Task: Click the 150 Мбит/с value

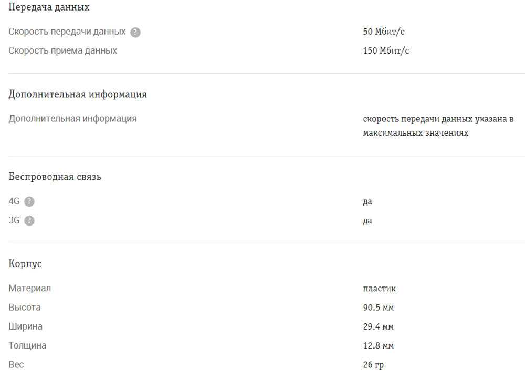Action: point(386,51)
